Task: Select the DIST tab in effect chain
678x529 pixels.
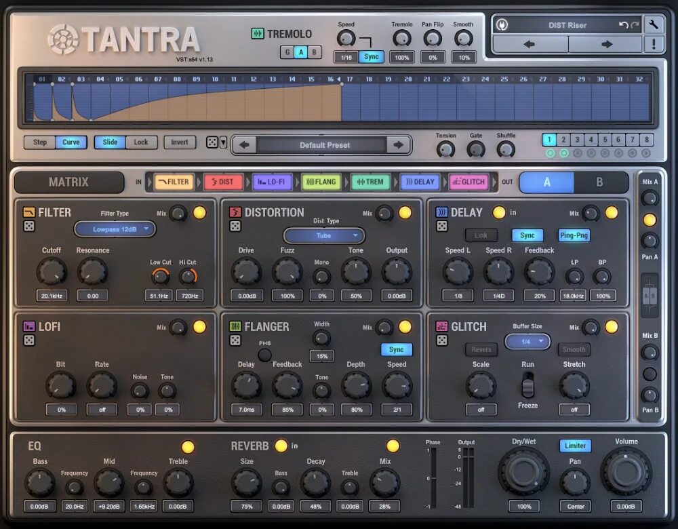Action: (222, 182)
